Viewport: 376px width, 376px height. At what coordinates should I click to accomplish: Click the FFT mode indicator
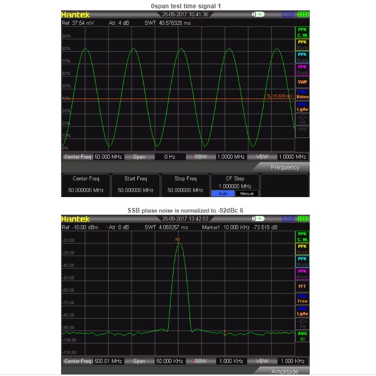tap(302, 286)
